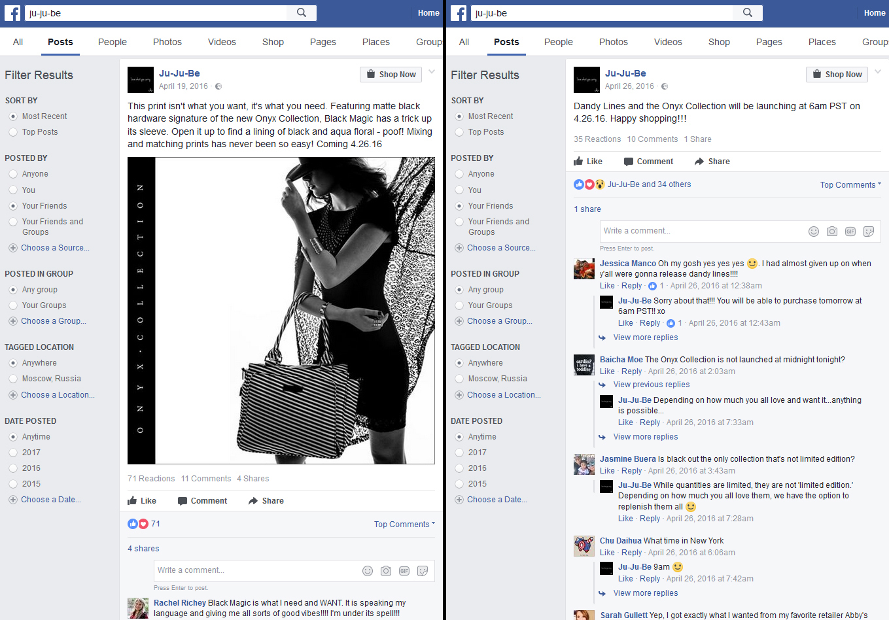Open sticker picker in left comment box
This screenshot has height=620, width=889.
[x=423, y=571]
